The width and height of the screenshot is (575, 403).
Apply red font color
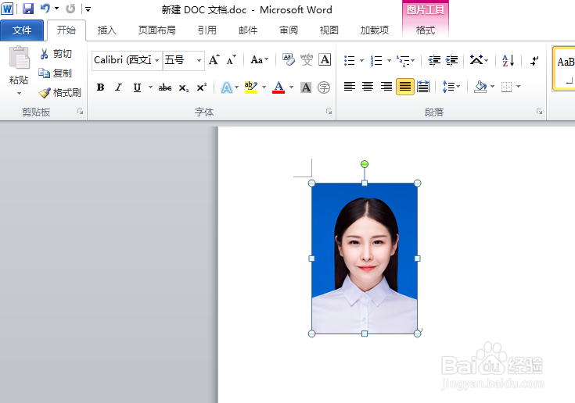tap(279, 87)
